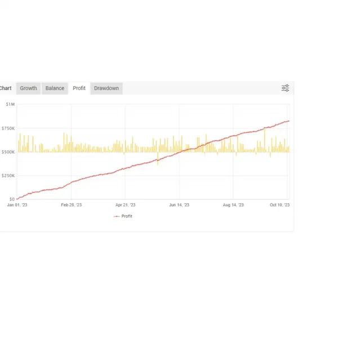Open the chart settings sliders icon
Screen dimensions: 338x338
tap(285, 88)
